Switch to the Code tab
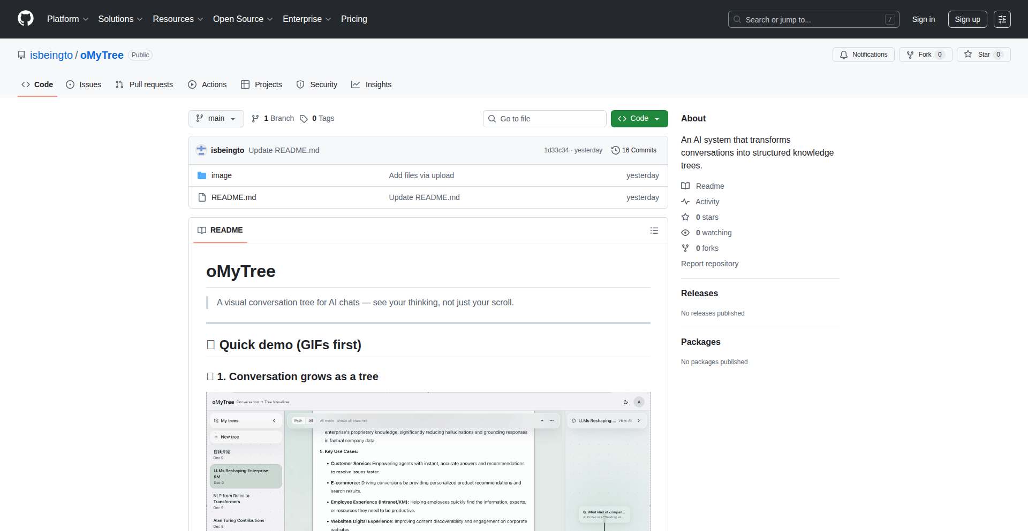Image resolution: width=1028 pixels, height=531 pixels. (37, 84)
